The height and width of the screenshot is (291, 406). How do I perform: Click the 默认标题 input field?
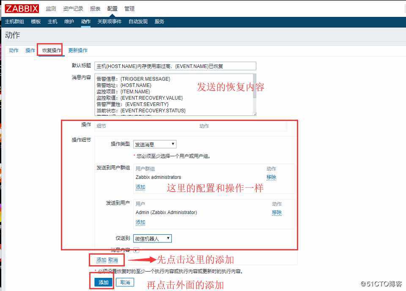click(x=175, y=66)
